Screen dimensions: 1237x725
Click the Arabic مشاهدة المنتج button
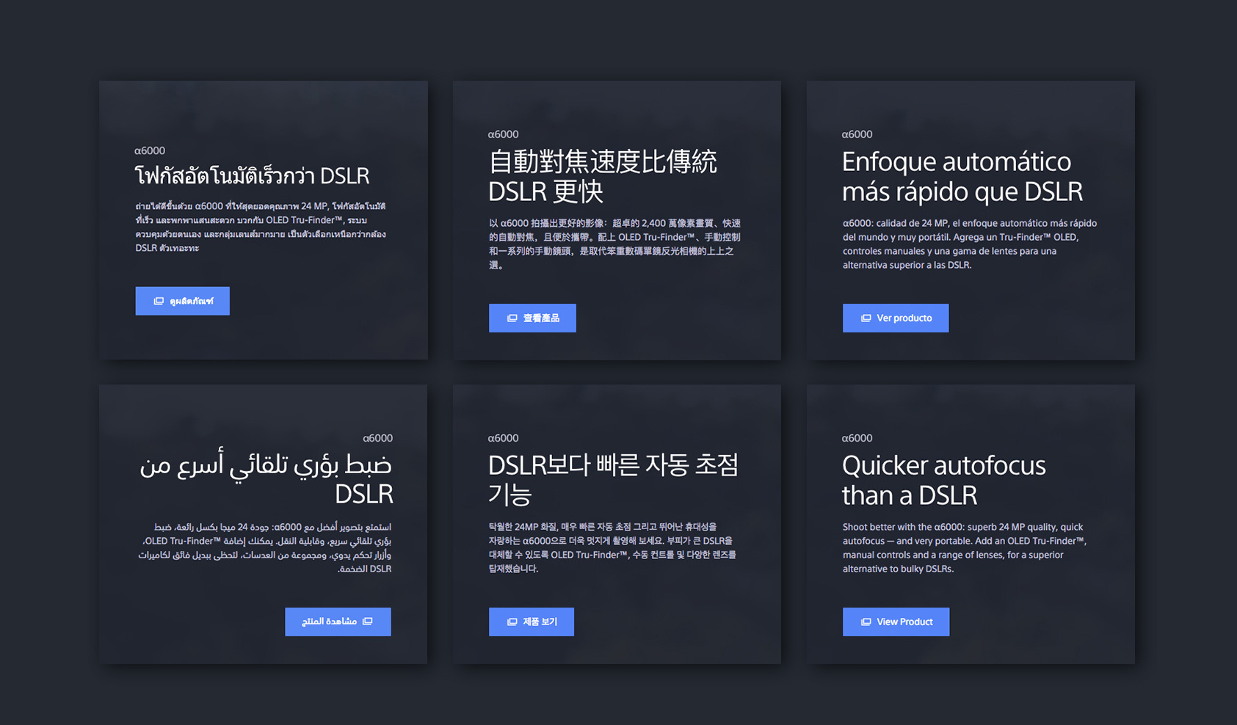[338, 622]
